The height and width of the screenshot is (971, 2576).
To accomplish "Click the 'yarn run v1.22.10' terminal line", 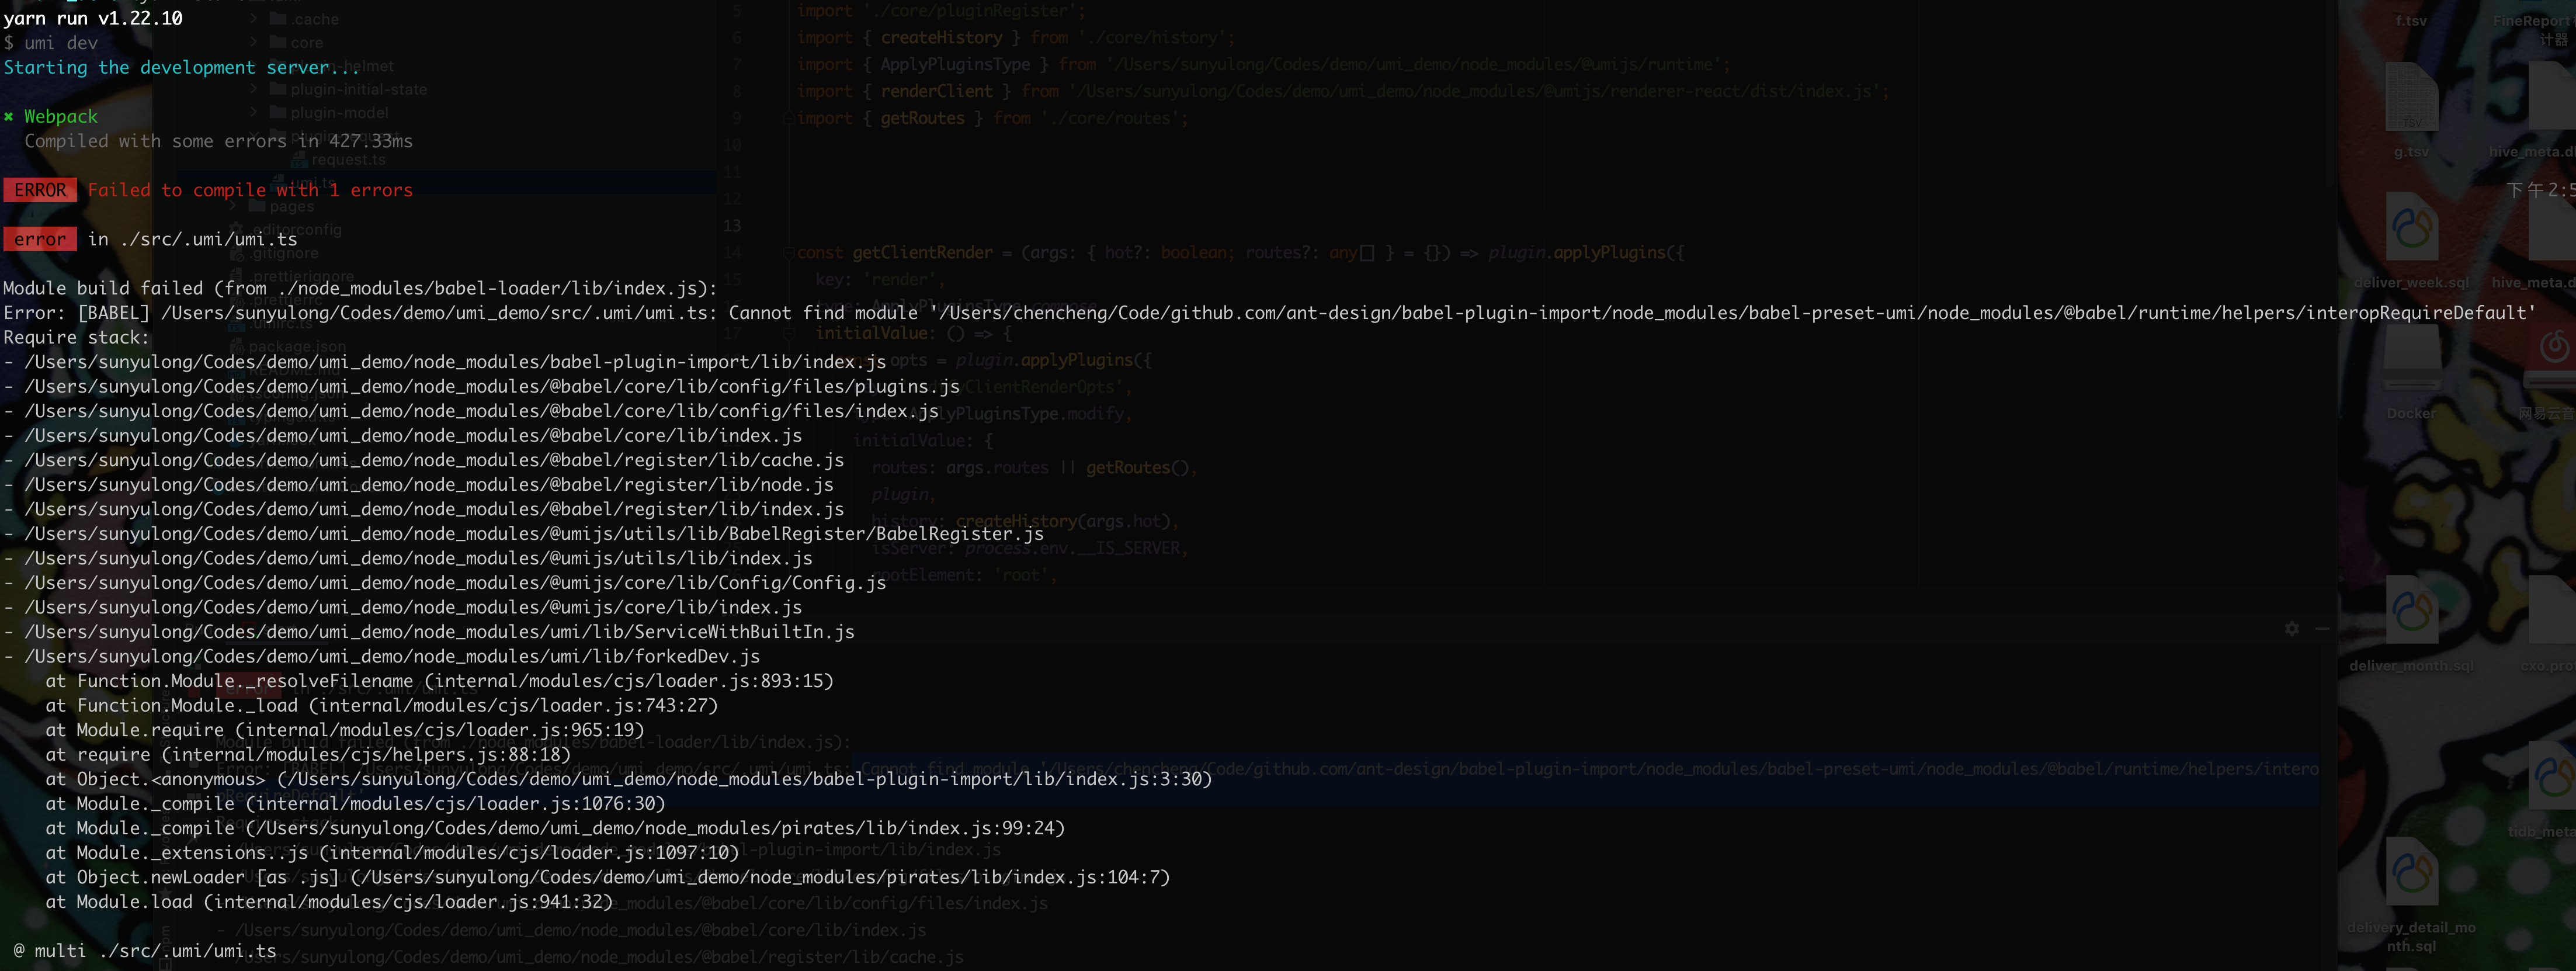I will [93, 18].
